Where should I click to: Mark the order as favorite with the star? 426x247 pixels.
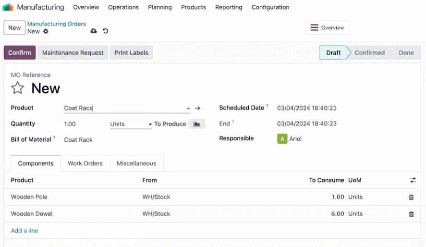tap(17, 88)
